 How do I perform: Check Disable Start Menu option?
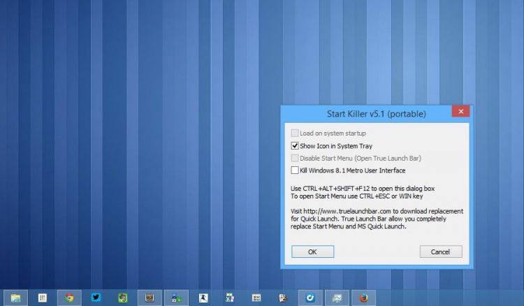[x=295, y=158]
